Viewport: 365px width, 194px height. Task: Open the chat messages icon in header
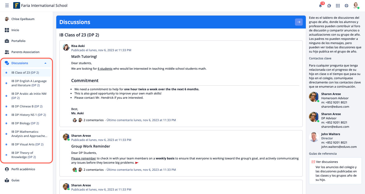click(329, 6)
